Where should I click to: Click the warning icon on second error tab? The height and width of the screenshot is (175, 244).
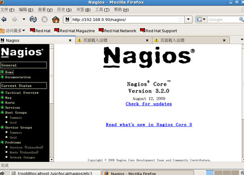(156, 40)
